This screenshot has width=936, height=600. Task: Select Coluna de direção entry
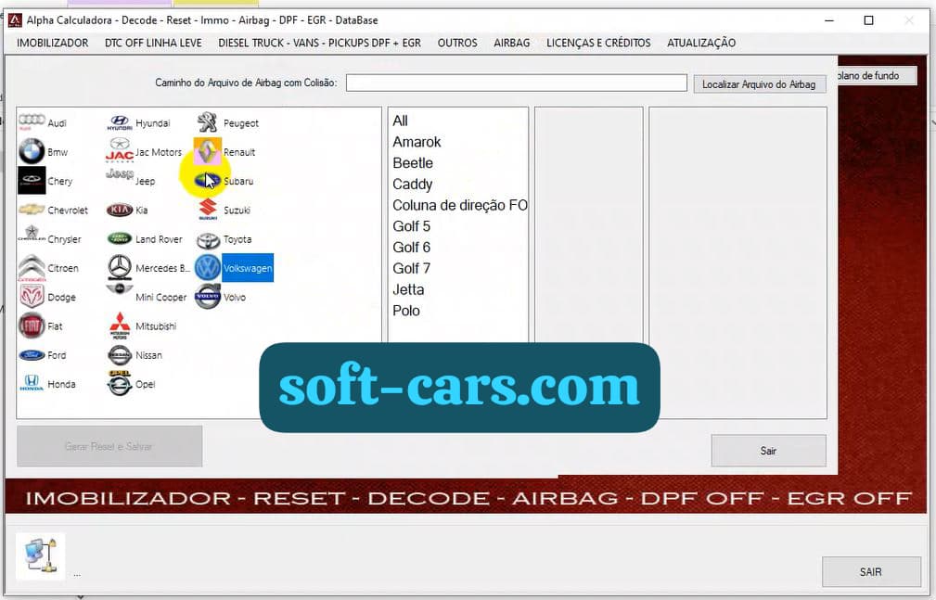pyautogui.click(x=458, y=205)
